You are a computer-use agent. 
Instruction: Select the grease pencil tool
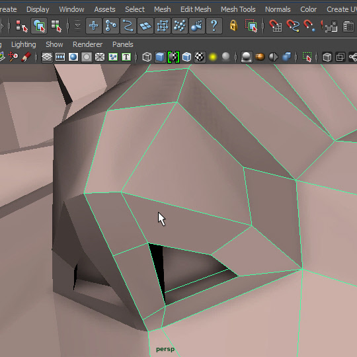[26, 57]
